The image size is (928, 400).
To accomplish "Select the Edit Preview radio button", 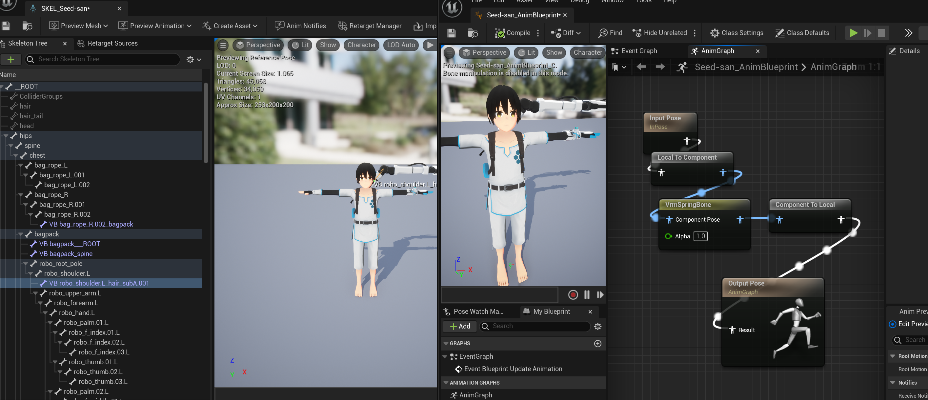I will [892, 324].
